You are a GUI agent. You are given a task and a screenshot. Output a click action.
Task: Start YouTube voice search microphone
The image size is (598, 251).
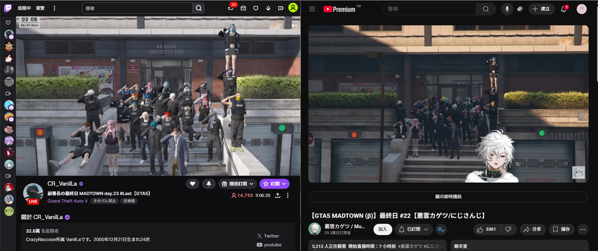click(507, 9)
